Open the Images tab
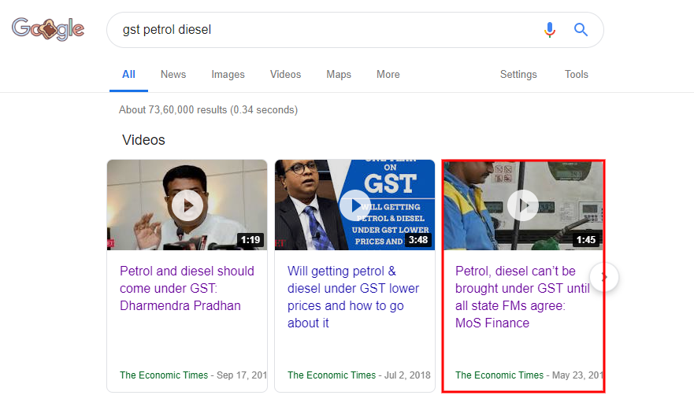 click(x=228, y=74)
